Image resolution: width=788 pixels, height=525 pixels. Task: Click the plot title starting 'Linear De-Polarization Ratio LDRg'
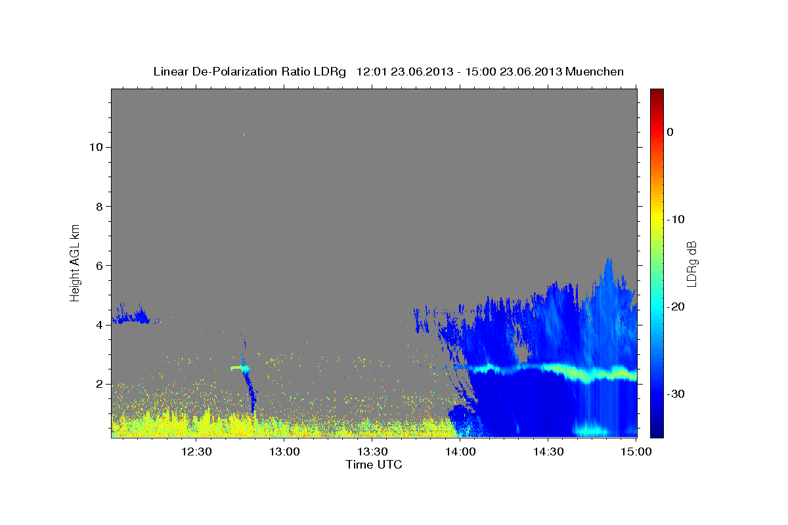(388, 72)
